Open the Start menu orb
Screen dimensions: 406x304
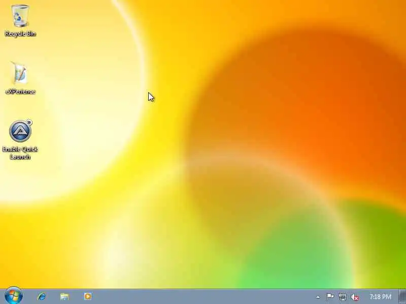[x=14, y=296]
